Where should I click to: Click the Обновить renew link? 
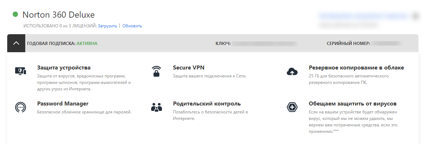tap(132, 26)
